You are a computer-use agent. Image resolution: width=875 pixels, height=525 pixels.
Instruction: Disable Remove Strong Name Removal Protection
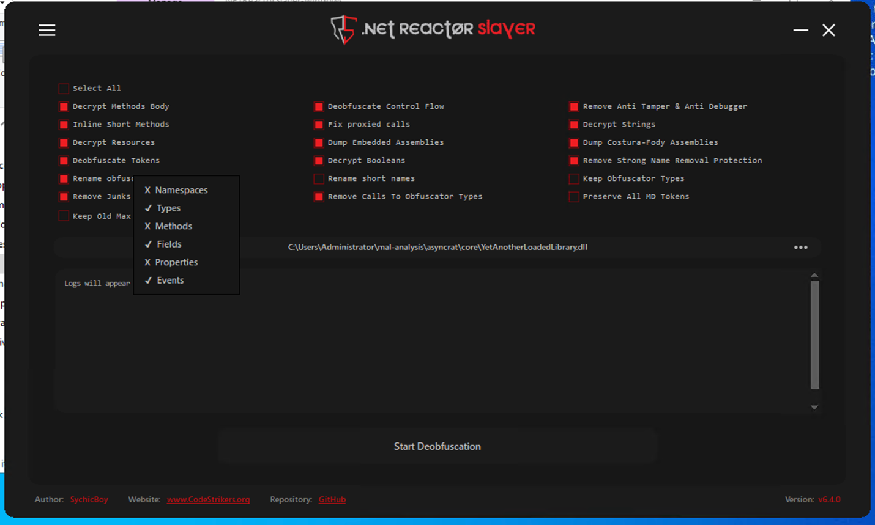[x=574, y=161]
